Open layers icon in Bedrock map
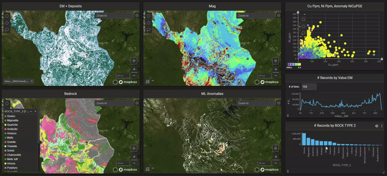 coord(137,103)
